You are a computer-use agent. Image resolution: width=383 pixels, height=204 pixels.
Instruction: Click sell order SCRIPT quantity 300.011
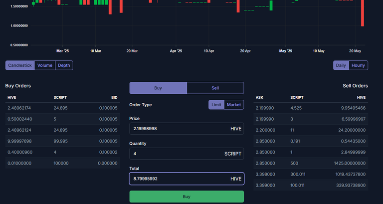[298, 174]
